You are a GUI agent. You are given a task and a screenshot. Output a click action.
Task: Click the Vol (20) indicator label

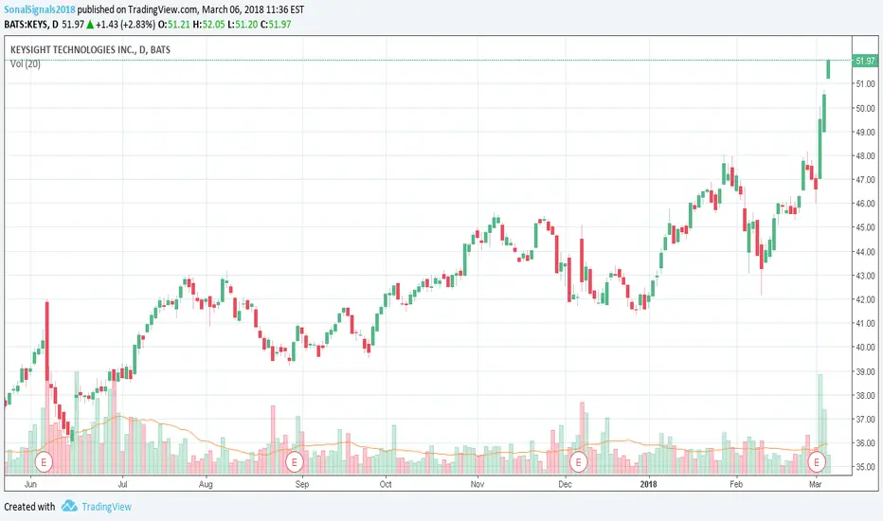[26, 63]
